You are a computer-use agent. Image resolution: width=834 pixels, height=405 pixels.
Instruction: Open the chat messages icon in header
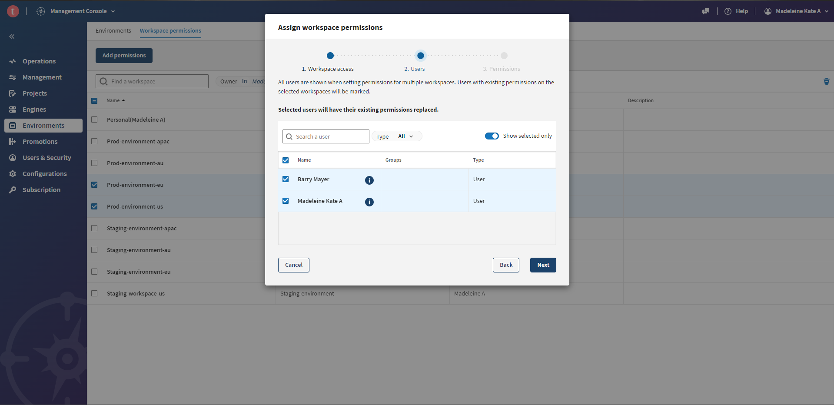706,11
